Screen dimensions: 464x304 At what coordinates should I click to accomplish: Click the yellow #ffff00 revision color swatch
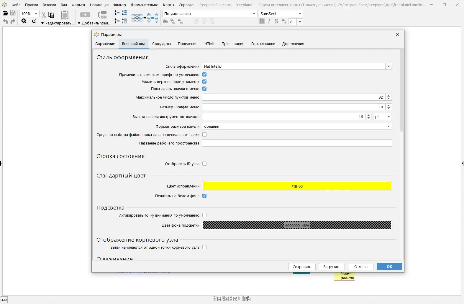pos(297,186)
